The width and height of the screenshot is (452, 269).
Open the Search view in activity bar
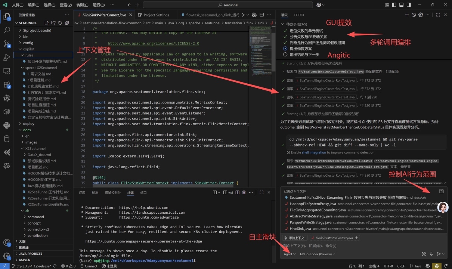point(6,31)
